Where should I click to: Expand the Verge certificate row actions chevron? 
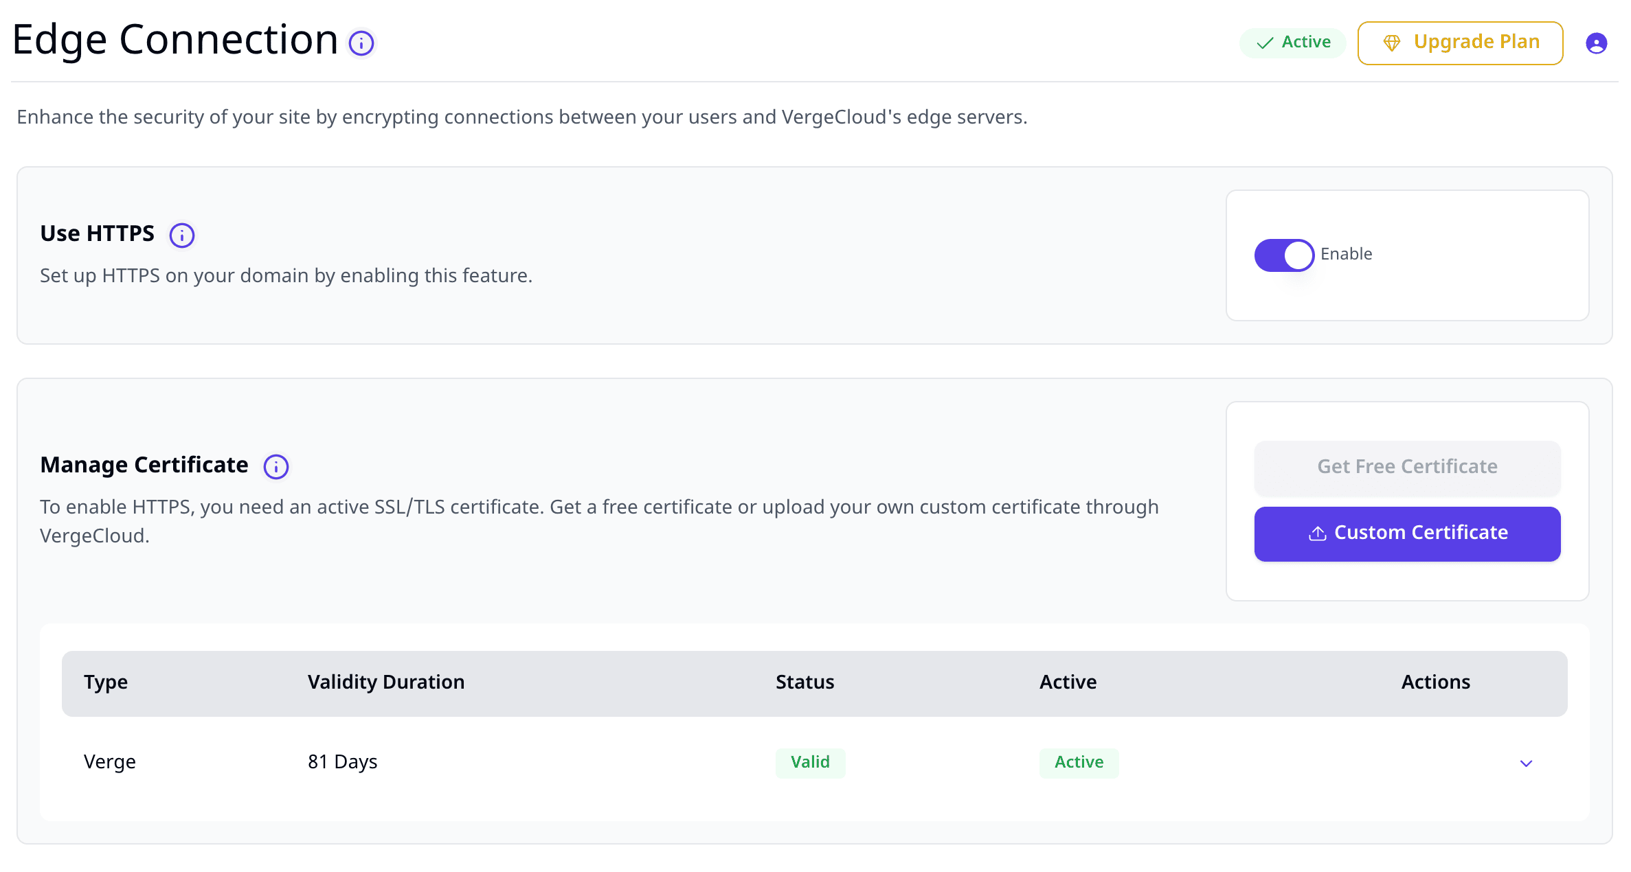1526,764
